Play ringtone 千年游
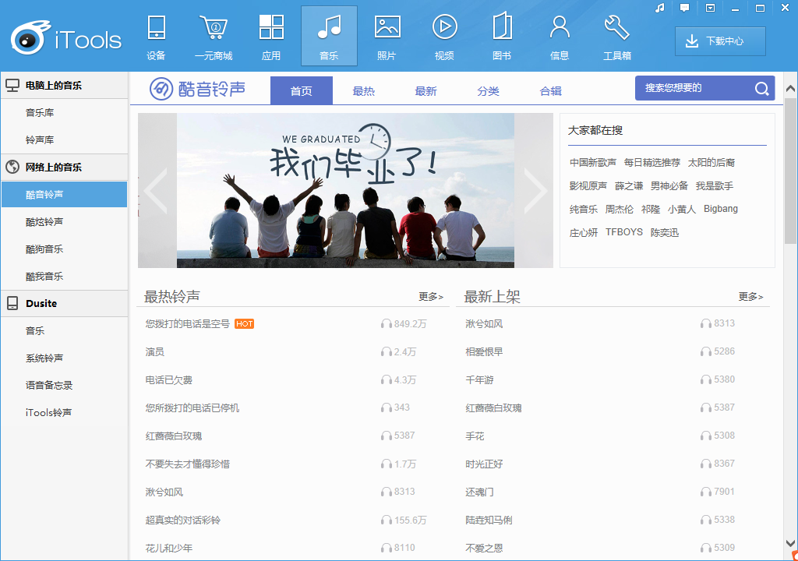This screenshot has width=798, height=561. click(x=479, y=379)
